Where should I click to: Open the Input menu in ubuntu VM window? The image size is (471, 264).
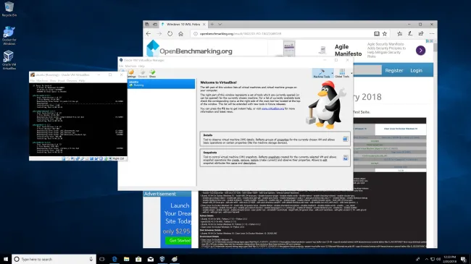coord(62,81)
